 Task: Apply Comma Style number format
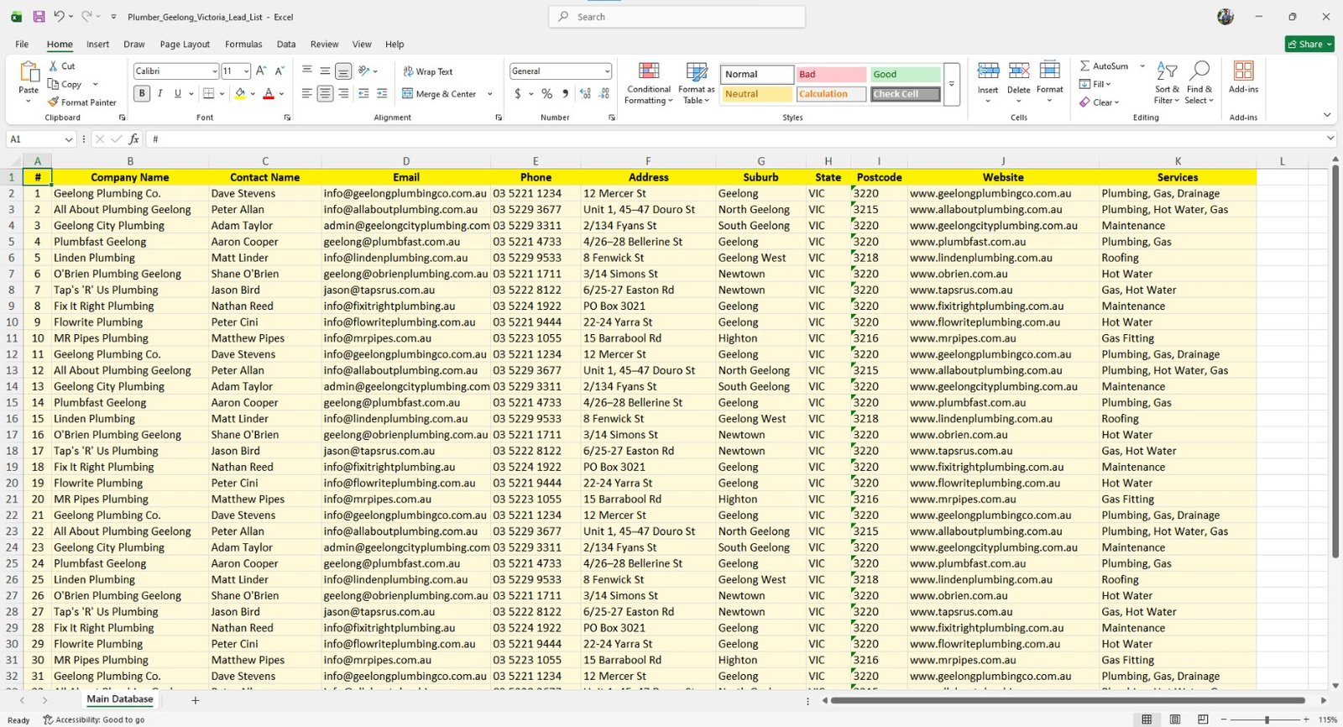click(x=565, y=94)
